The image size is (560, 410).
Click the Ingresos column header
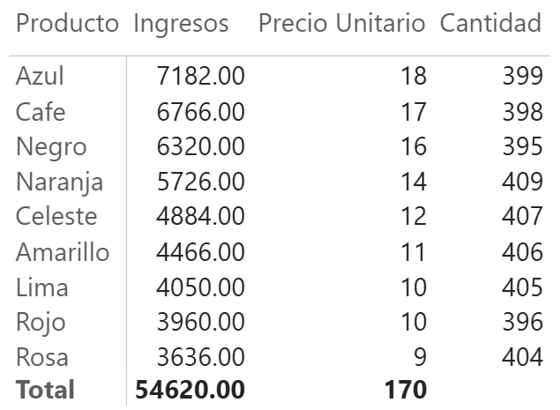(x=181, y=24)
